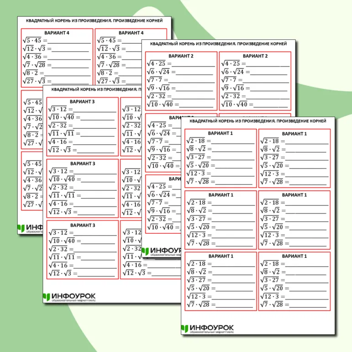
Task: Click 'ВАРИАНТ 4' heading of the left top card
Action: coord(57,33)
